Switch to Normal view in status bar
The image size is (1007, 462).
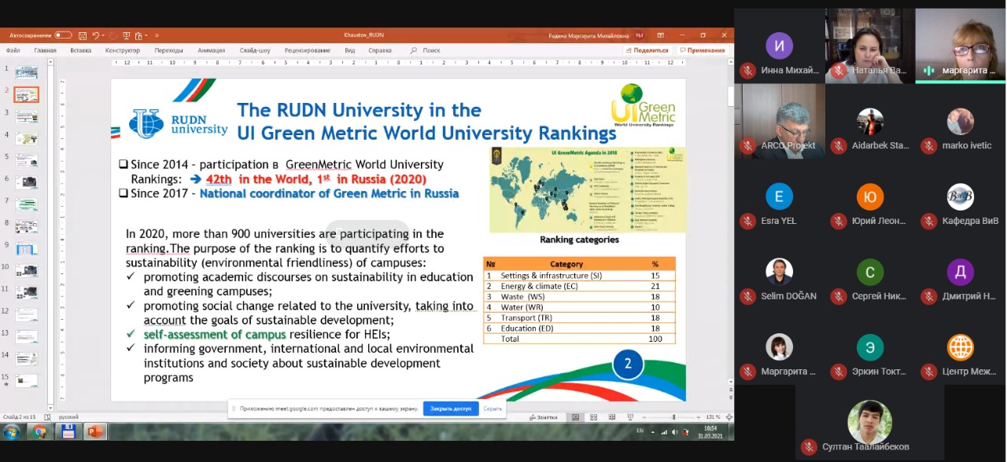click(x=576, y=417)
